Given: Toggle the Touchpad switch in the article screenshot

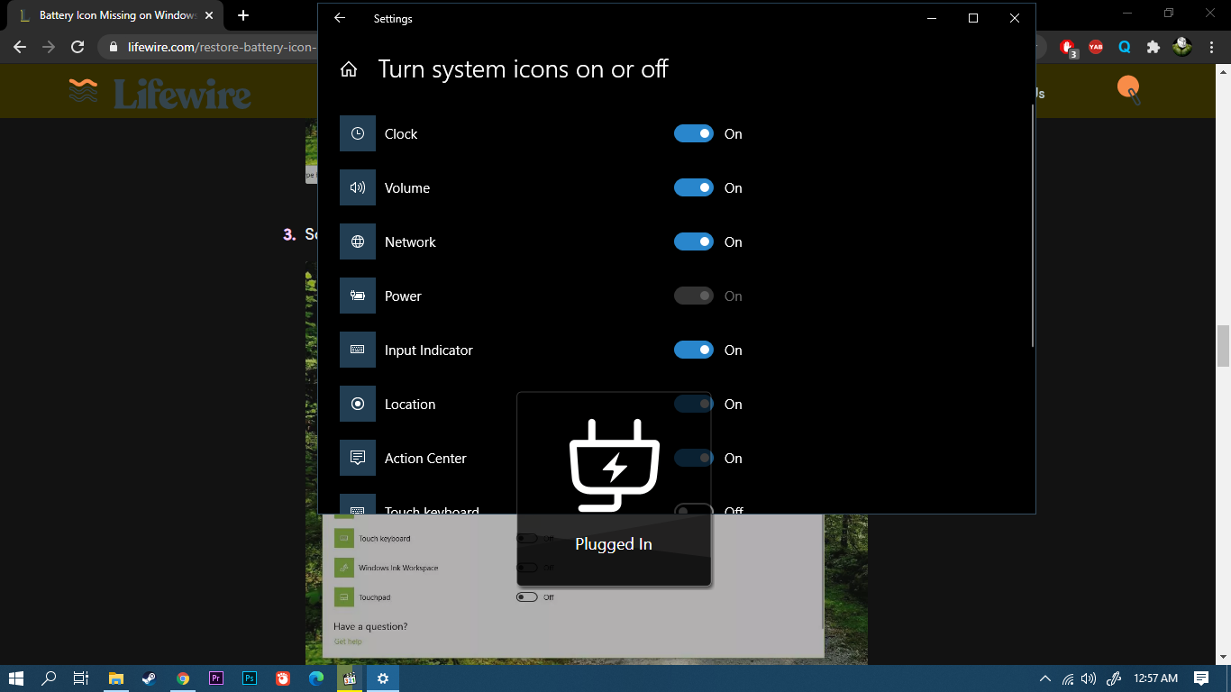Looking at the screenshot, I should pos(527,596).
